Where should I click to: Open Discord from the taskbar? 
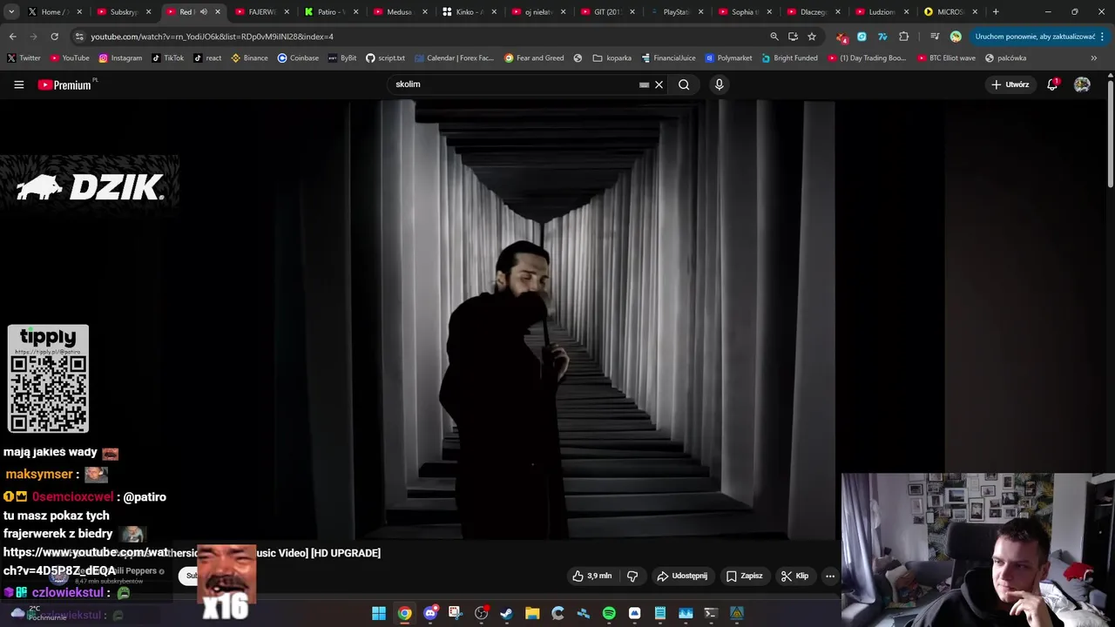430,614
